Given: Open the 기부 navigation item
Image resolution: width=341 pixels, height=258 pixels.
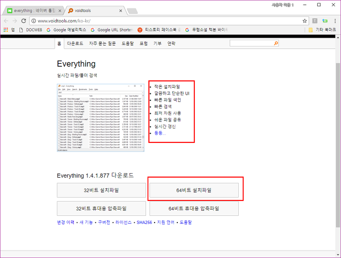Looking at the screenshot, I should tap(157, 43).
